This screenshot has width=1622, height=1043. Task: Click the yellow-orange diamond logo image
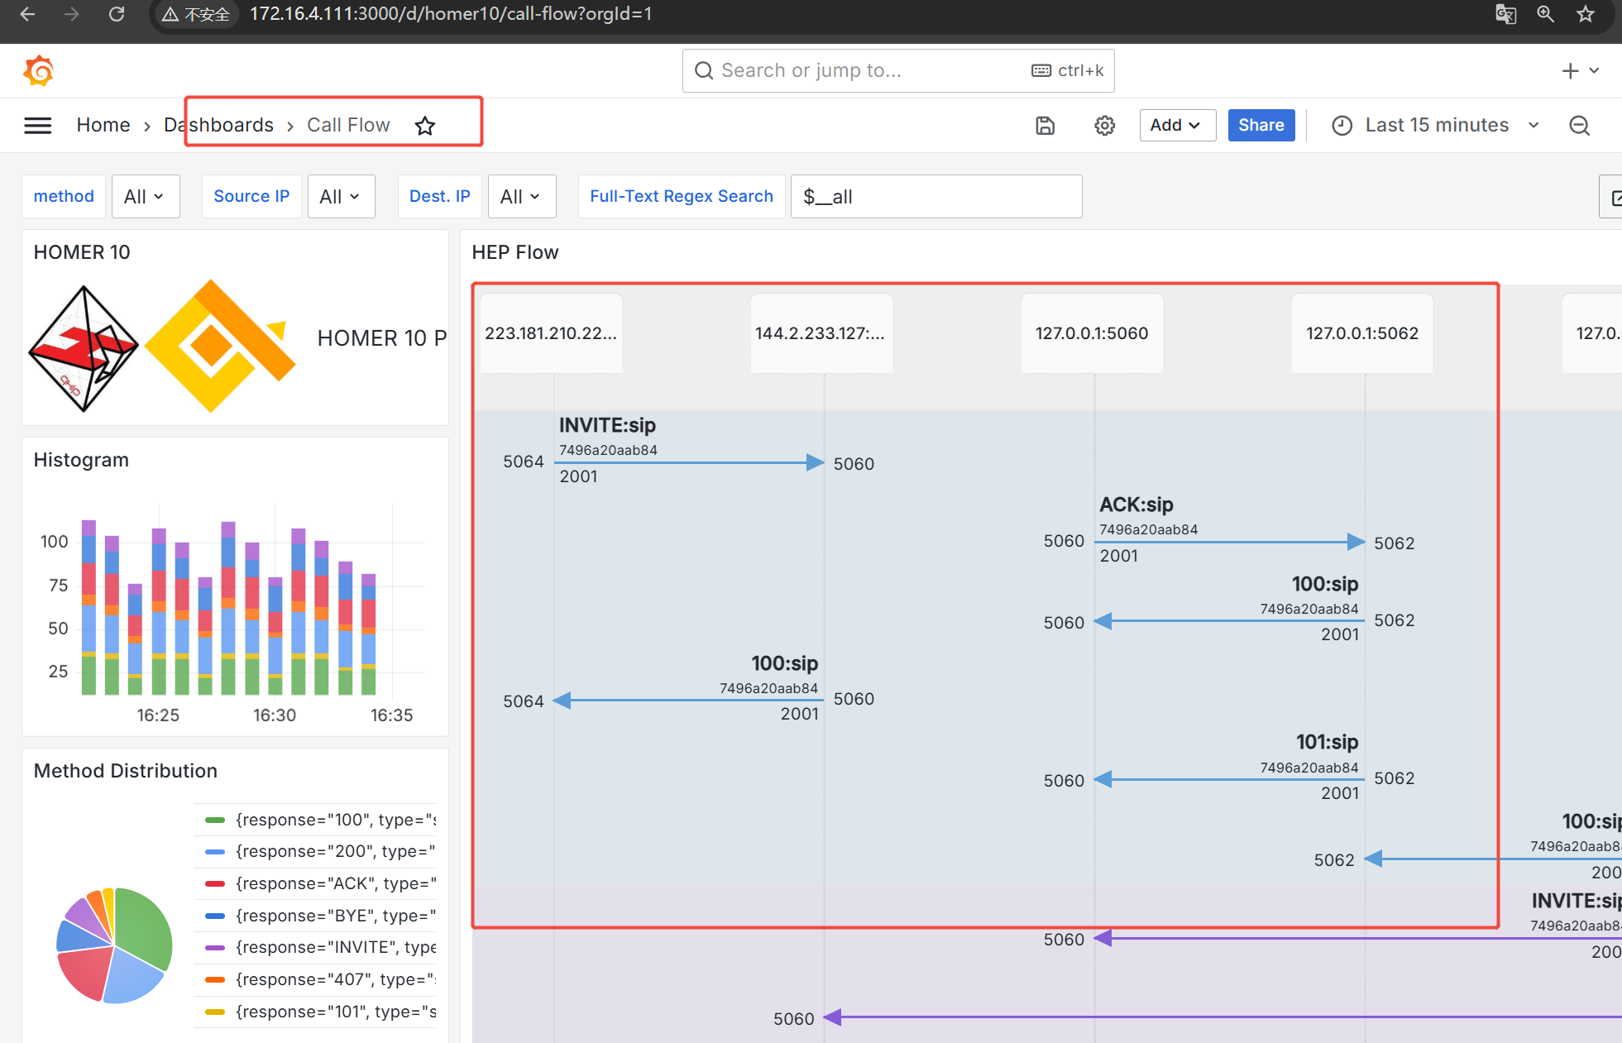[220, 346]
